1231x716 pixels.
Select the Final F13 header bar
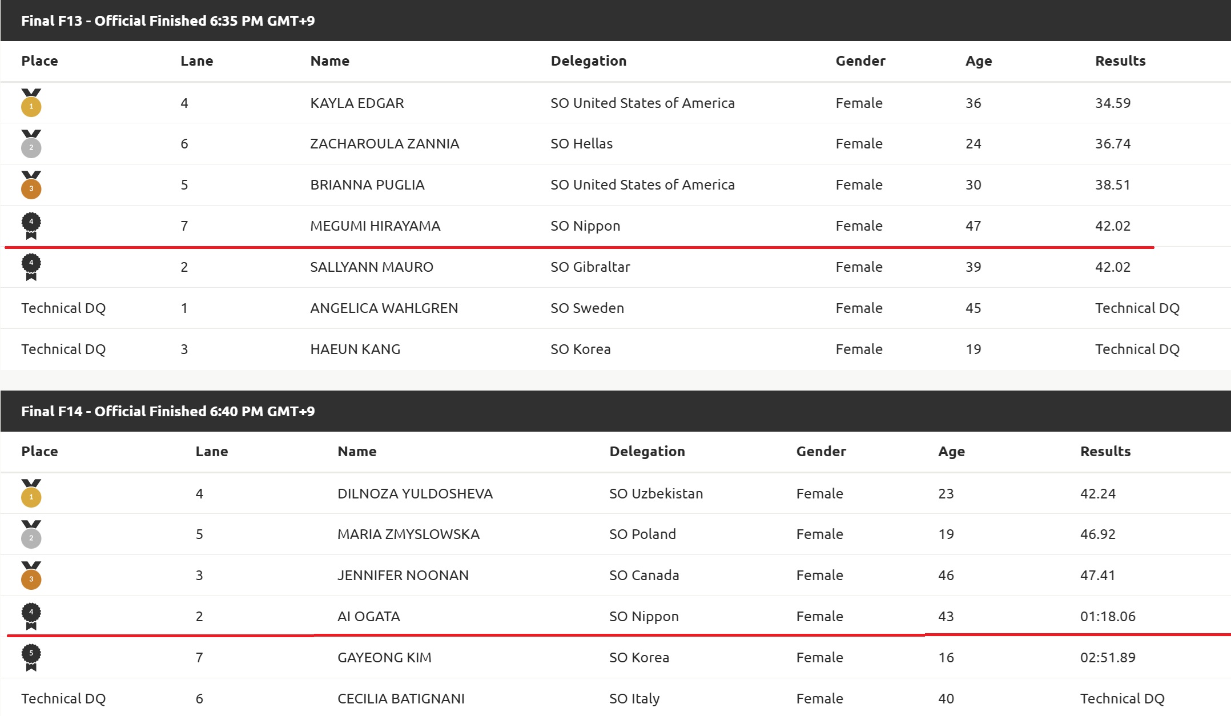pyautogui.click(x=615, y=21)
